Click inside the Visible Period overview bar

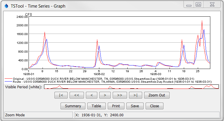[x=131, y=87]
